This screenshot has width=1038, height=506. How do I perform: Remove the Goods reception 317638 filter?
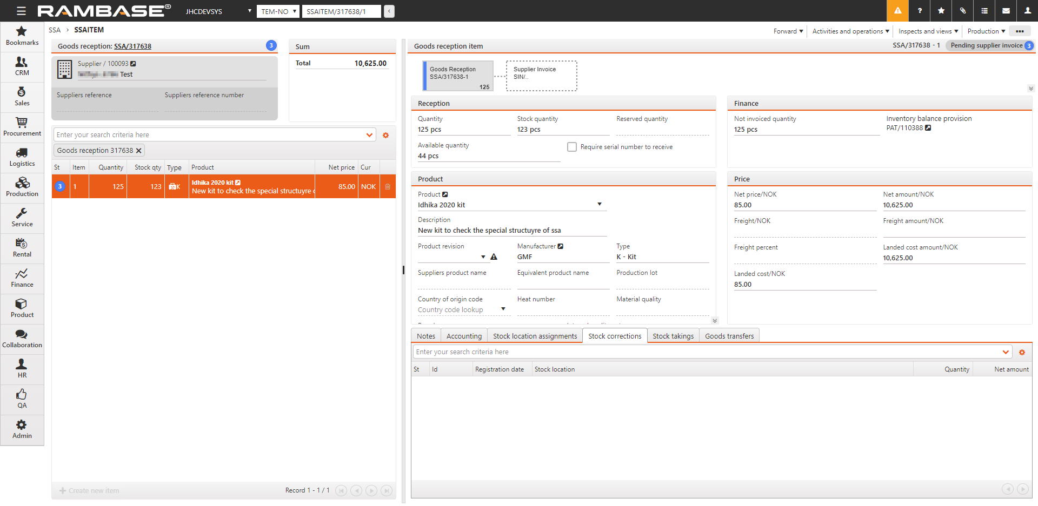coord(139,151)
